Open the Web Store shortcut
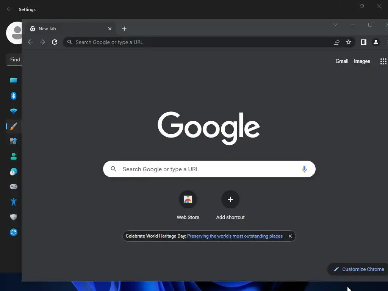 pos(188,205)
